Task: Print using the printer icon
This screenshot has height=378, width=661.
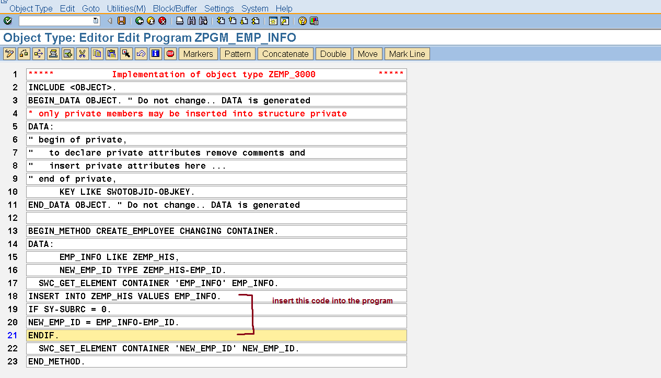Action: 179,21
